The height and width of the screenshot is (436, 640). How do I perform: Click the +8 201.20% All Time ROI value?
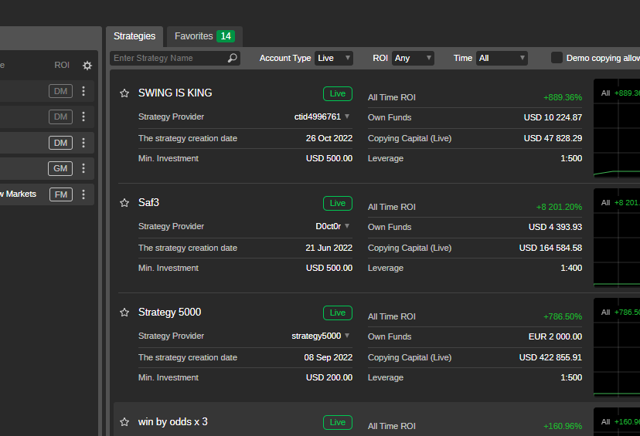[x=559, y=208]
